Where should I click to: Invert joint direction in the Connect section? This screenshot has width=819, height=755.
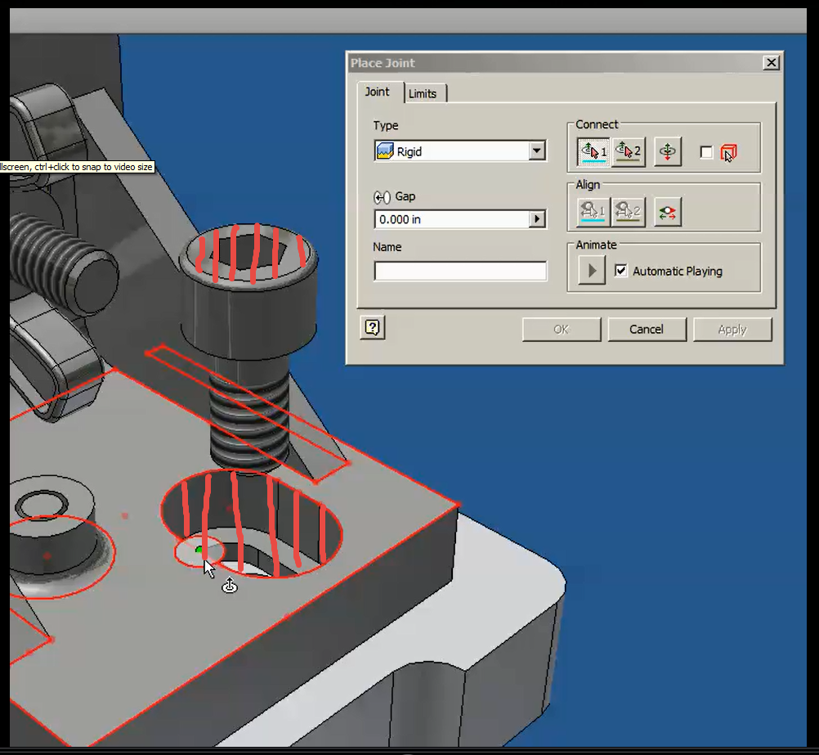(667, 151)
